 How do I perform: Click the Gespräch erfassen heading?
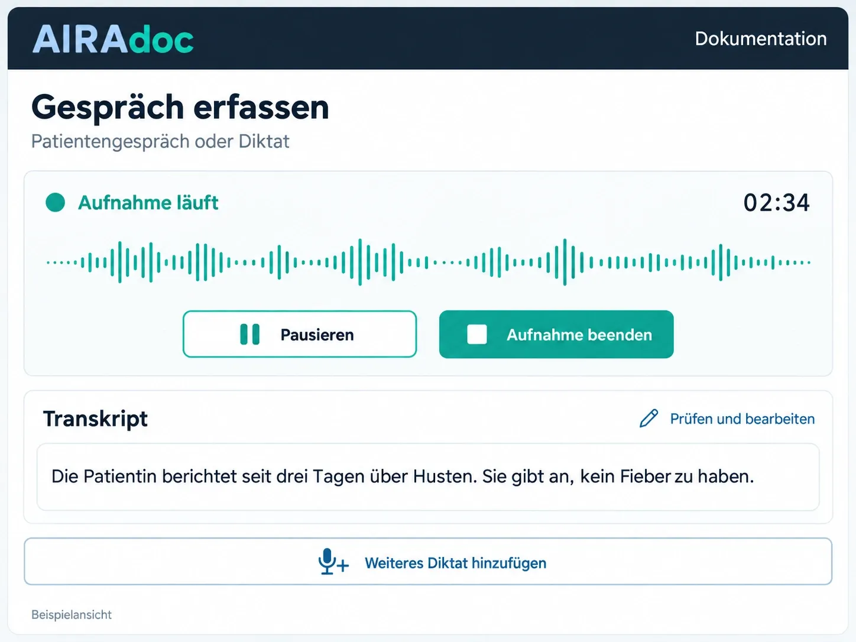(x=180, y=107)
